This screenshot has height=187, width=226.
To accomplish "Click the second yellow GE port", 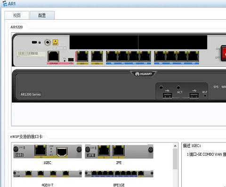I will (x=97, y=56).
